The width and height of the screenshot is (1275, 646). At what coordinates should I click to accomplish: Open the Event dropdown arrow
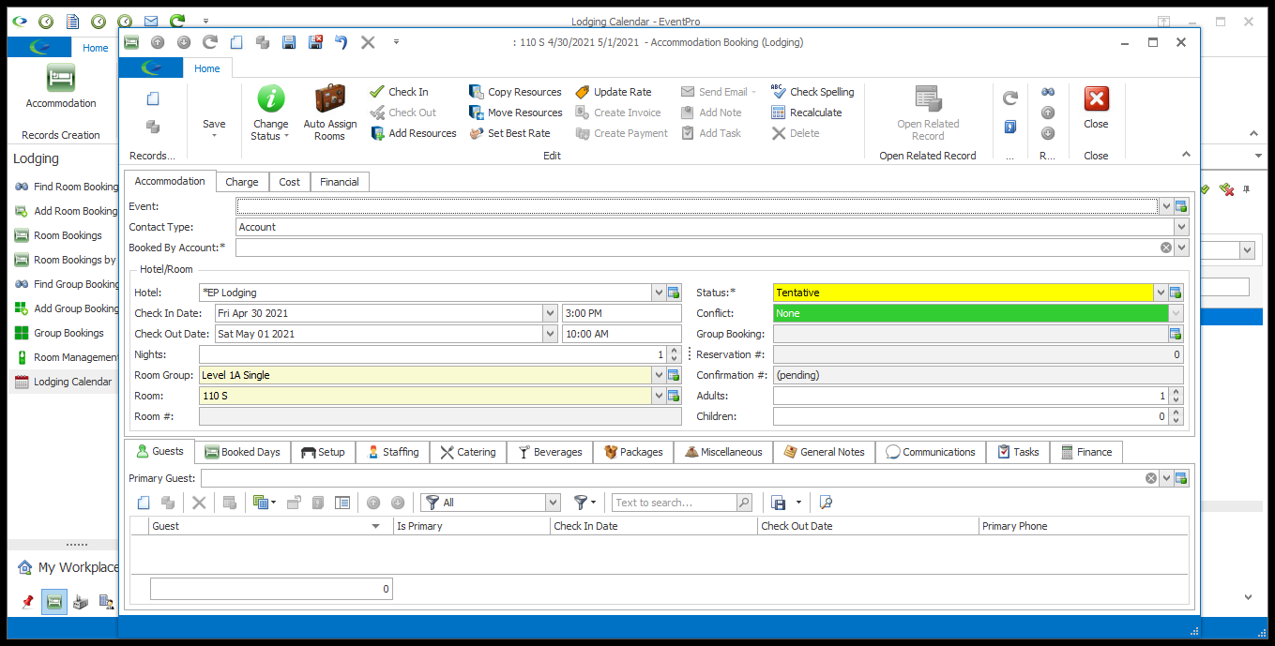click(1166, 206)
